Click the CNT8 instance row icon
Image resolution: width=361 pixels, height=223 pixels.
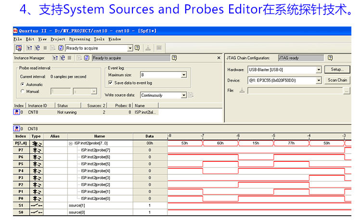pos(16,112)
